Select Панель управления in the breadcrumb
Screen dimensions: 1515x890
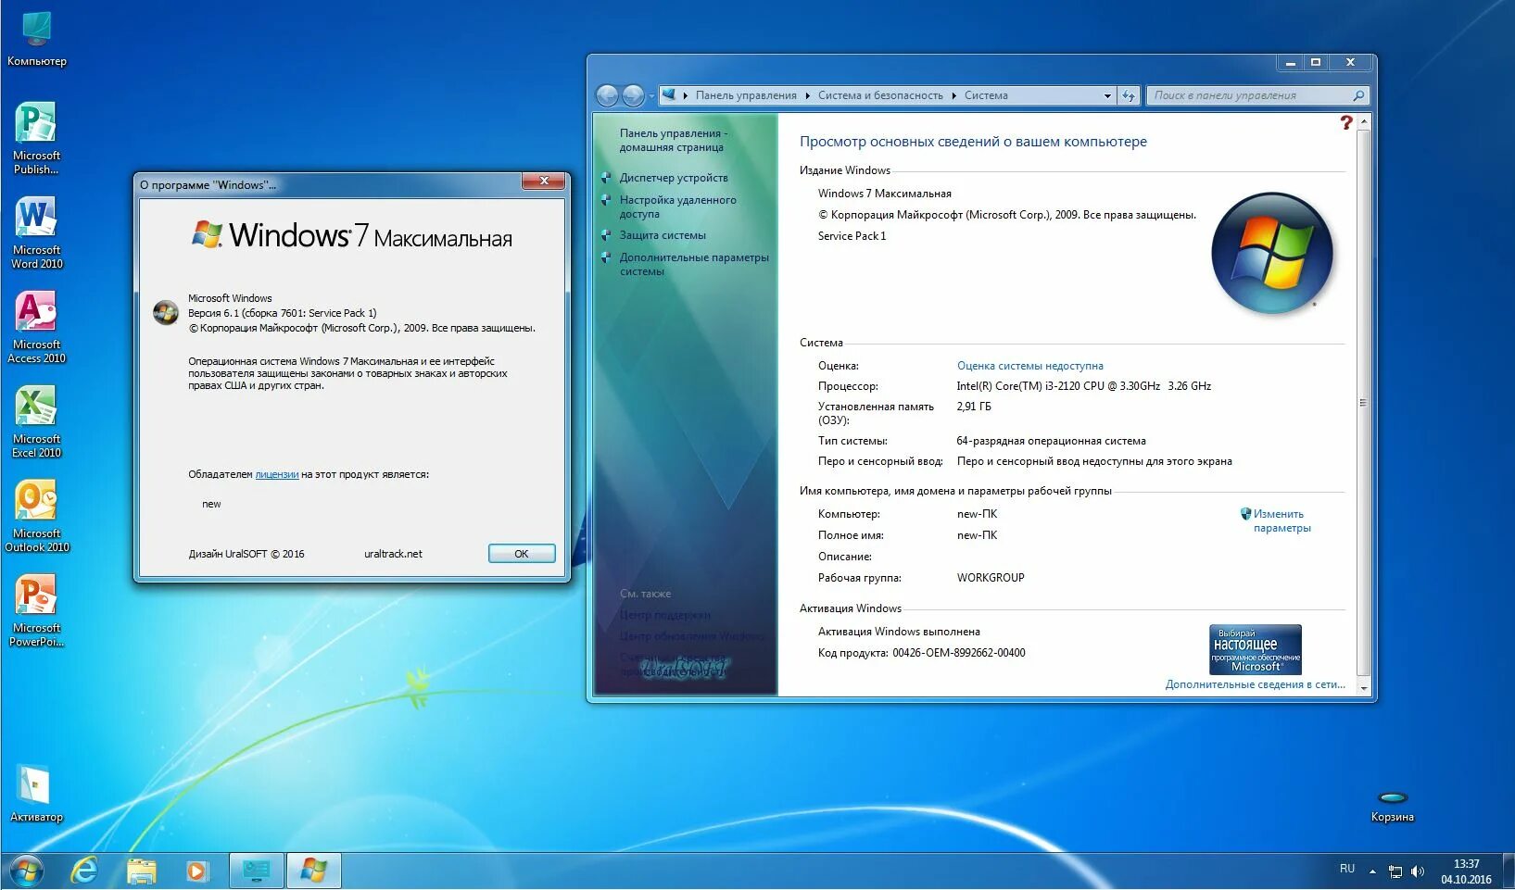coord(746,95)
